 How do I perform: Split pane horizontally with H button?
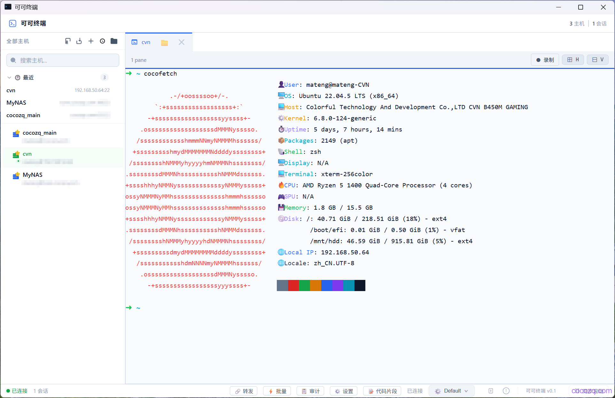[x=573, y=60]
